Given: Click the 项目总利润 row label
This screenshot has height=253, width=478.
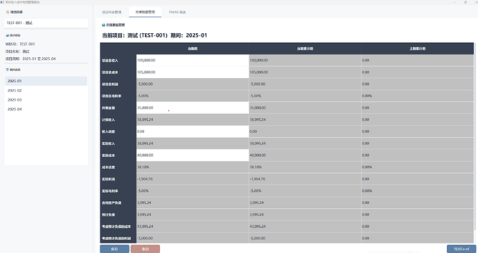Looking at the screenshot, I should 109,84.
